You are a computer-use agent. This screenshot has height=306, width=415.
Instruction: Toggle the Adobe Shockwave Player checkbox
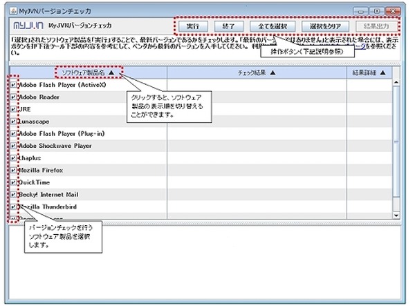pyautogui.click(x=14, y=146)
